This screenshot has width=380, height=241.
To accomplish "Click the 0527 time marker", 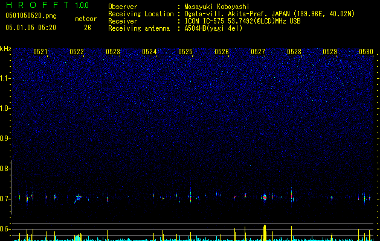I will coord(258,51).
